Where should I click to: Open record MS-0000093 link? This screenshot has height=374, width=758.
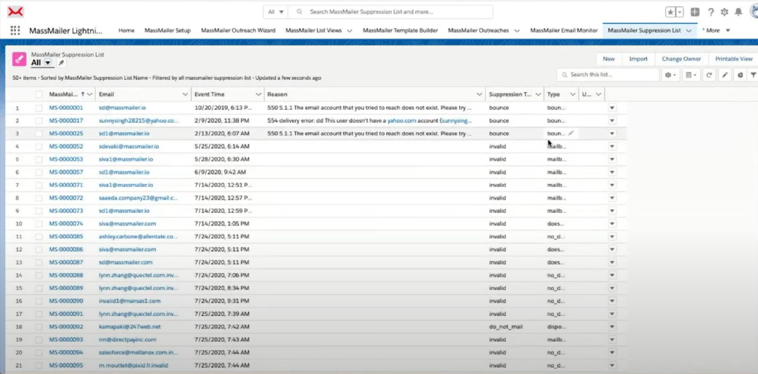[x=66, y=339]
